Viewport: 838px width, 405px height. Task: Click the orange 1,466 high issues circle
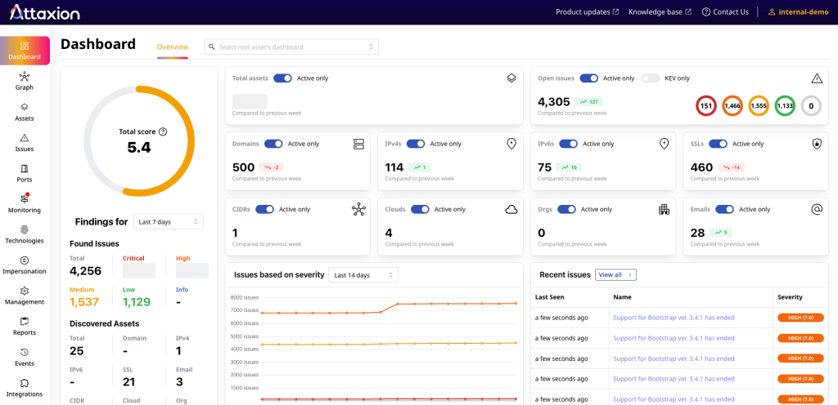tap(732, 106)
